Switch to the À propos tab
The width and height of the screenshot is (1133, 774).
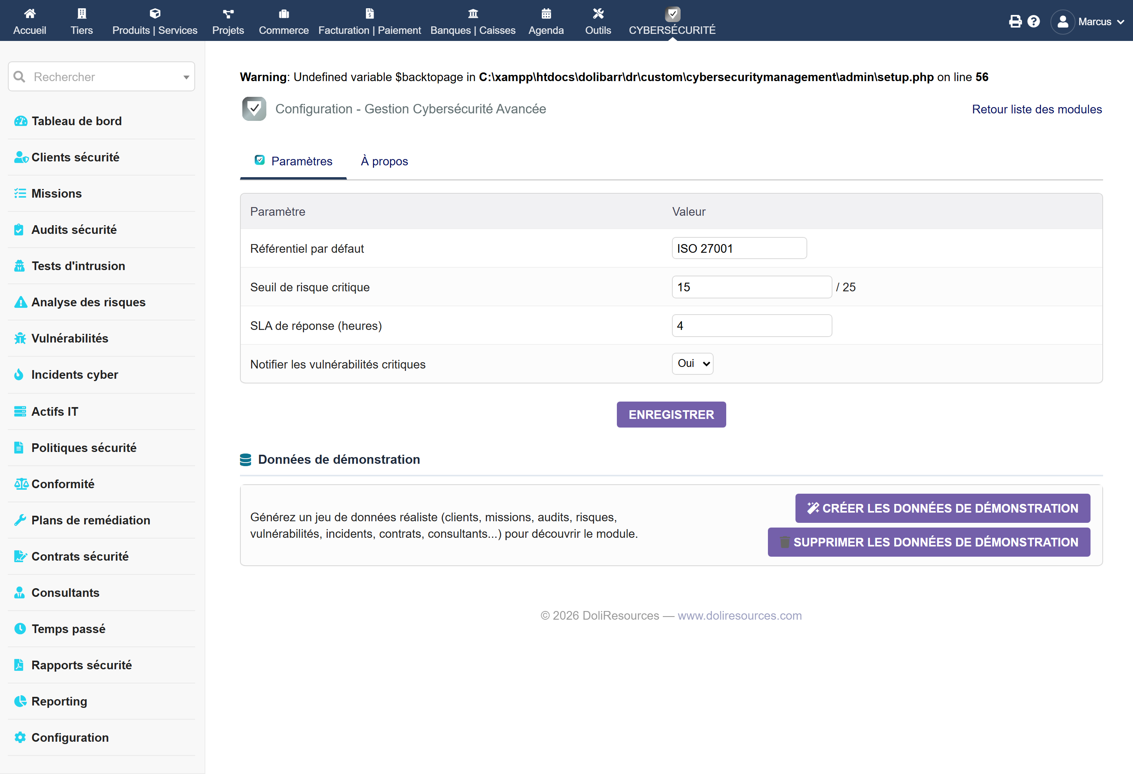(384, 161)
